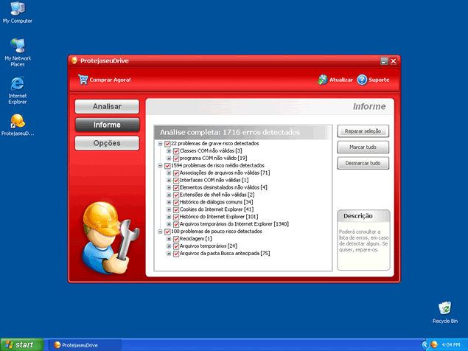
Task: Collapse the 22 problemas de grave risco group
Action: click(x=160, y=143)
